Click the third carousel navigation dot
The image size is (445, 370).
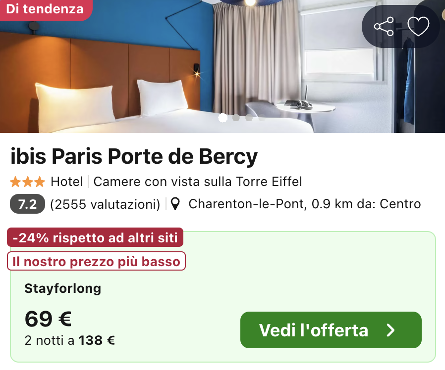[248, 118]
